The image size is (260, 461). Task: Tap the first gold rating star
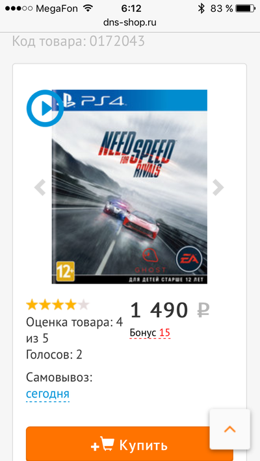click(32, 305)
